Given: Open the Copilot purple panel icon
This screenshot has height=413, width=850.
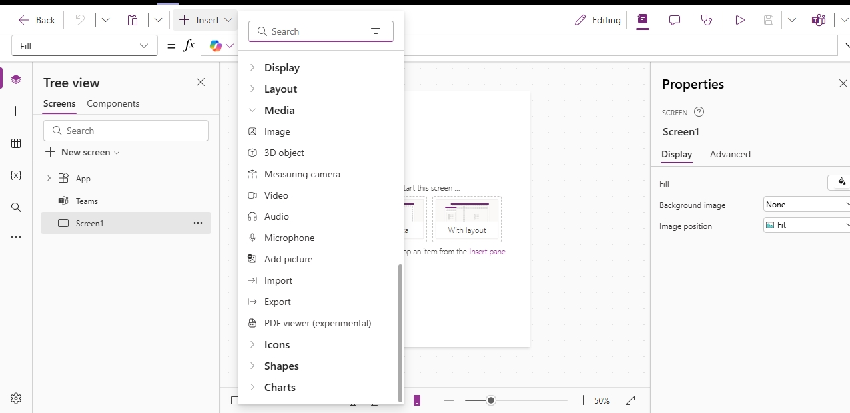Looking at the screenshot, I should (x=643, y=20).
